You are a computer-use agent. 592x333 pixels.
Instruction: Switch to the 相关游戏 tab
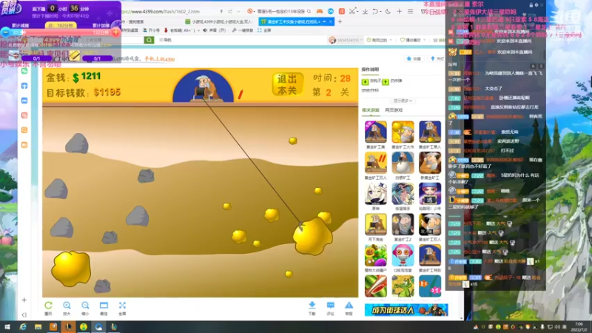371,110
